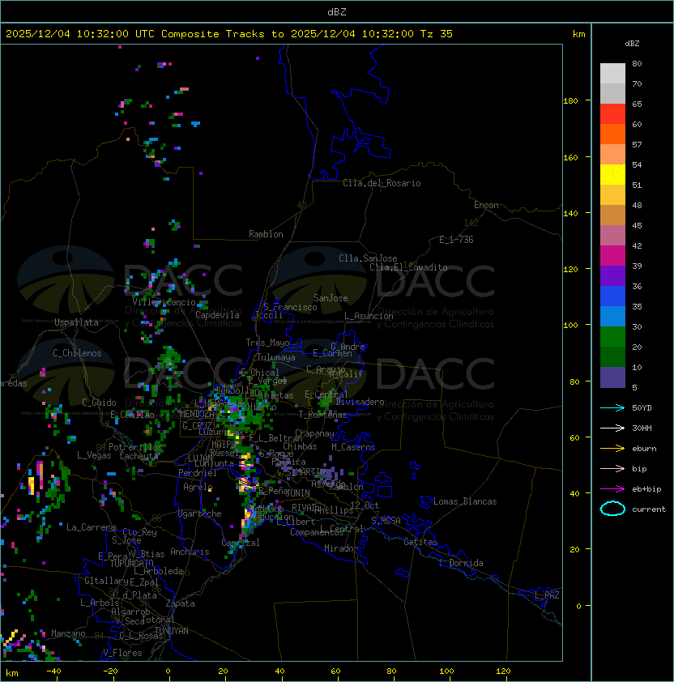
Task: Click the Lomas_Blancas map label
Action: point(465,502)
